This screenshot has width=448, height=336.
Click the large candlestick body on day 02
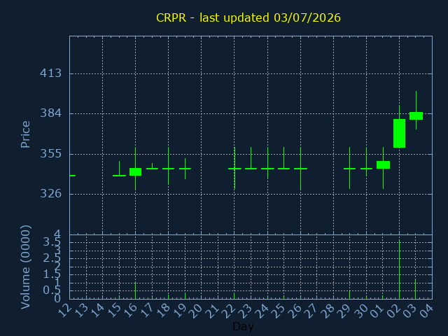[399, 133]
